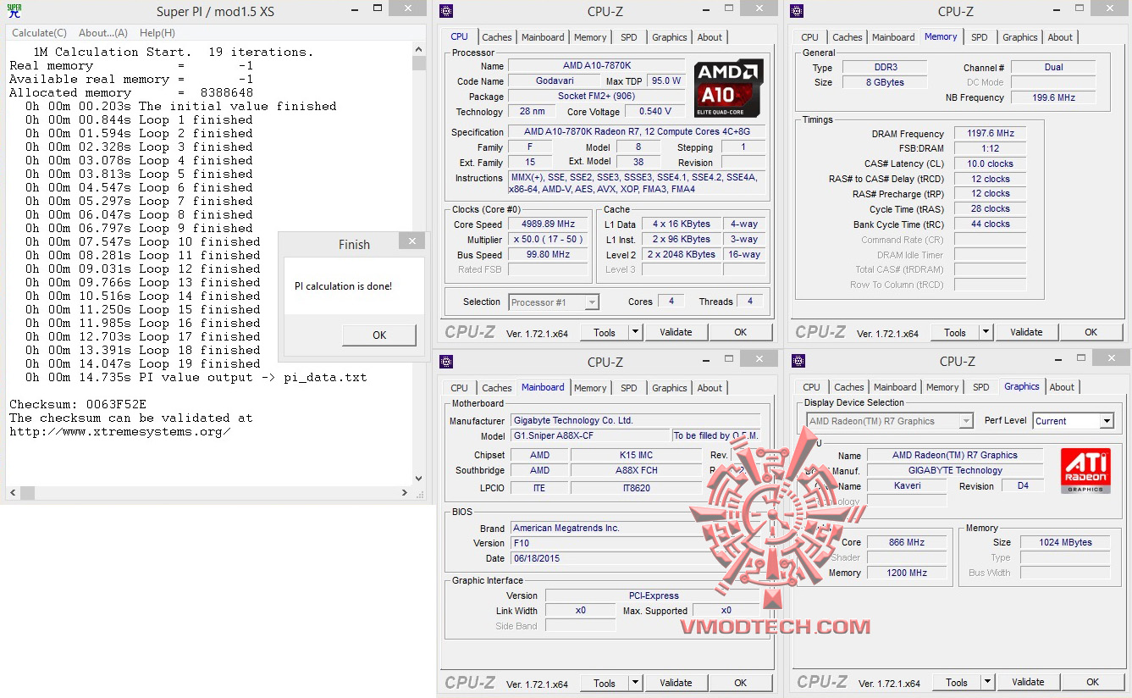Screen dimensions: 1132x698
Task: Click the title bar icon of the CPU-Z Memory tab window
Action: coord(797,11)
